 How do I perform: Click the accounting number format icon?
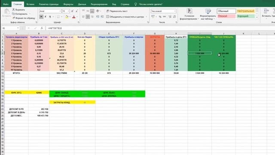153,16
